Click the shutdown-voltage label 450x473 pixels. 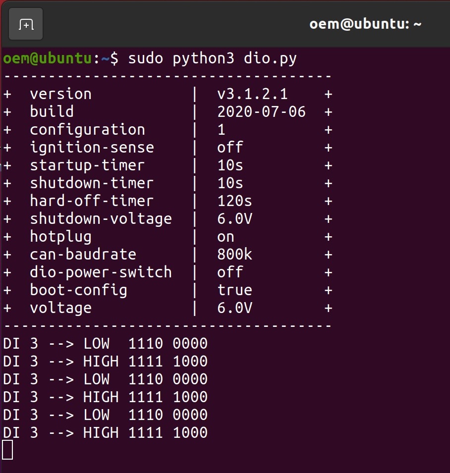point(101,219)
